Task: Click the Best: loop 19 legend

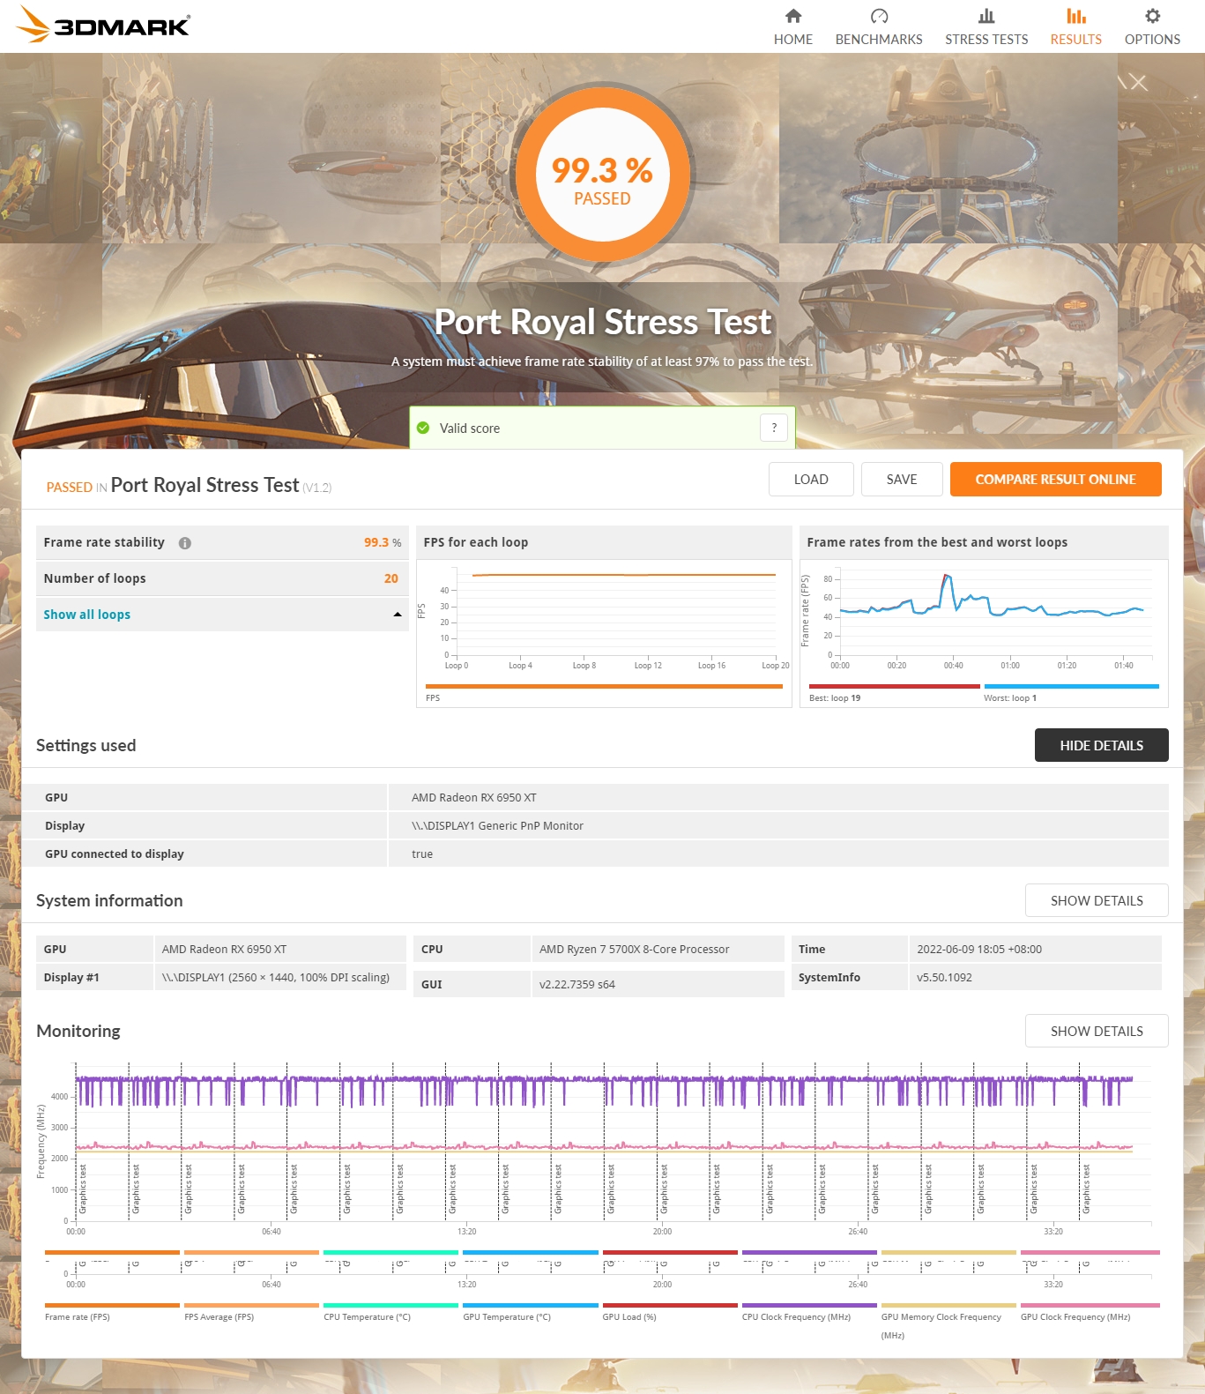Action: [x=894, y=692]
